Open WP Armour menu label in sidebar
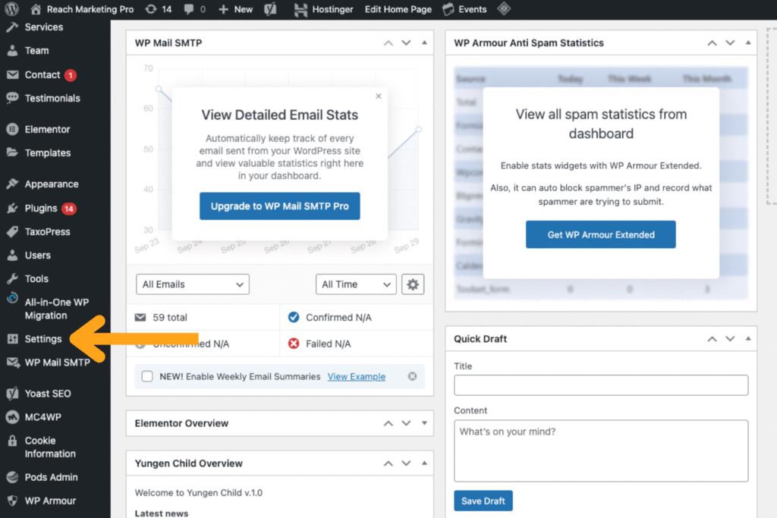Screen dimensions: 777x518 [51, 501]
